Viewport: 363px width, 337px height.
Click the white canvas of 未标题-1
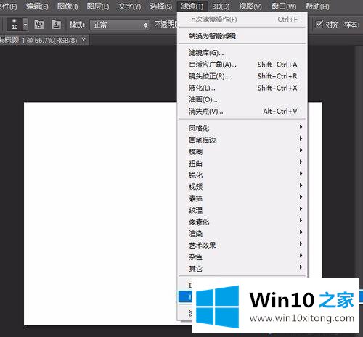point(100,214)
